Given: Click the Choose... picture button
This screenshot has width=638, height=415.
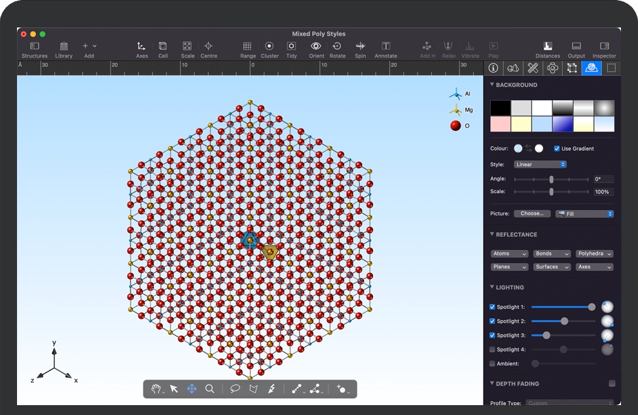Looking at the screenshot, I should pyautogui.click(x=532, y=214).
